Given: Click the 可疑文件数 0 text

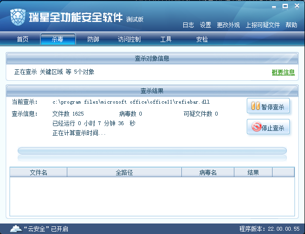Looking at the screenshot, I should point(201,114).
